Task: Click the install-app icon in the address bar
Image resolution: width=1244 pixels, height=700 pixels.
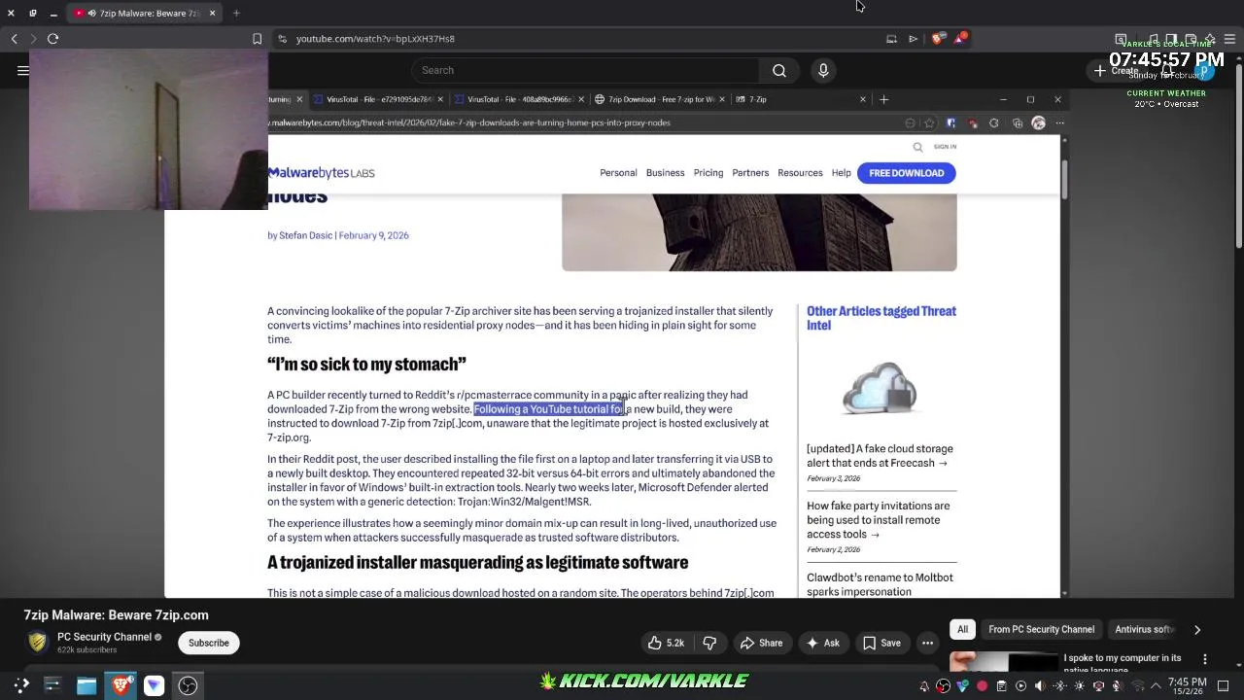Action: (x=891, y=39)
